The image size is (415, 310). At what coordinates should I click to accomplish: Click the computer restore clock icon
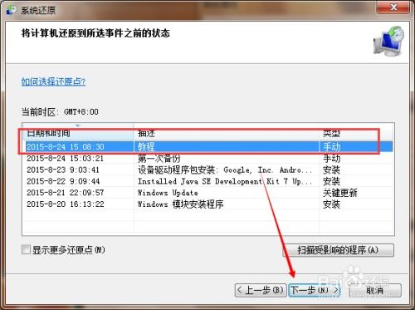(389, 42)
